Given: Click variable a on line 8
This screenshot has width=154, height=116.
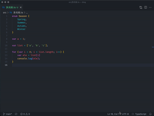Looking at the screenshot, I should (18, 39).
